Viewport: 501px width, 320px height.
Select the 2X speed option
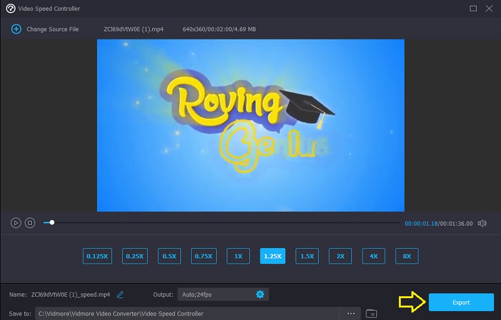pos(340,256)
